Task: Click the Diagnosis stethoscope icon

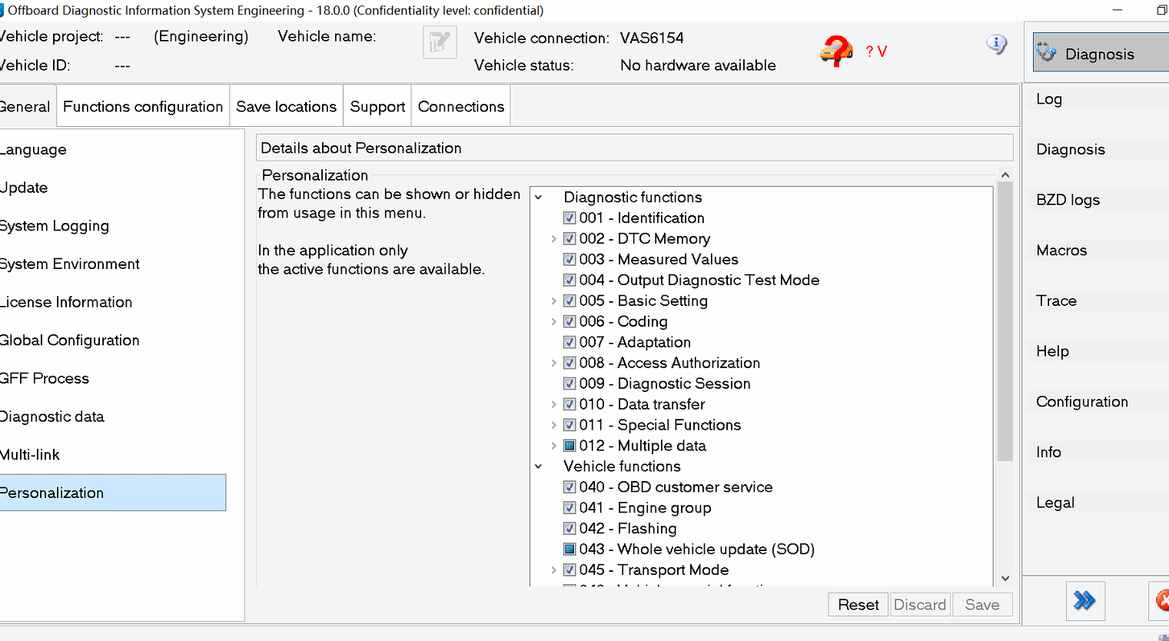Action: pyautogui.click(x=1048, y=52)
